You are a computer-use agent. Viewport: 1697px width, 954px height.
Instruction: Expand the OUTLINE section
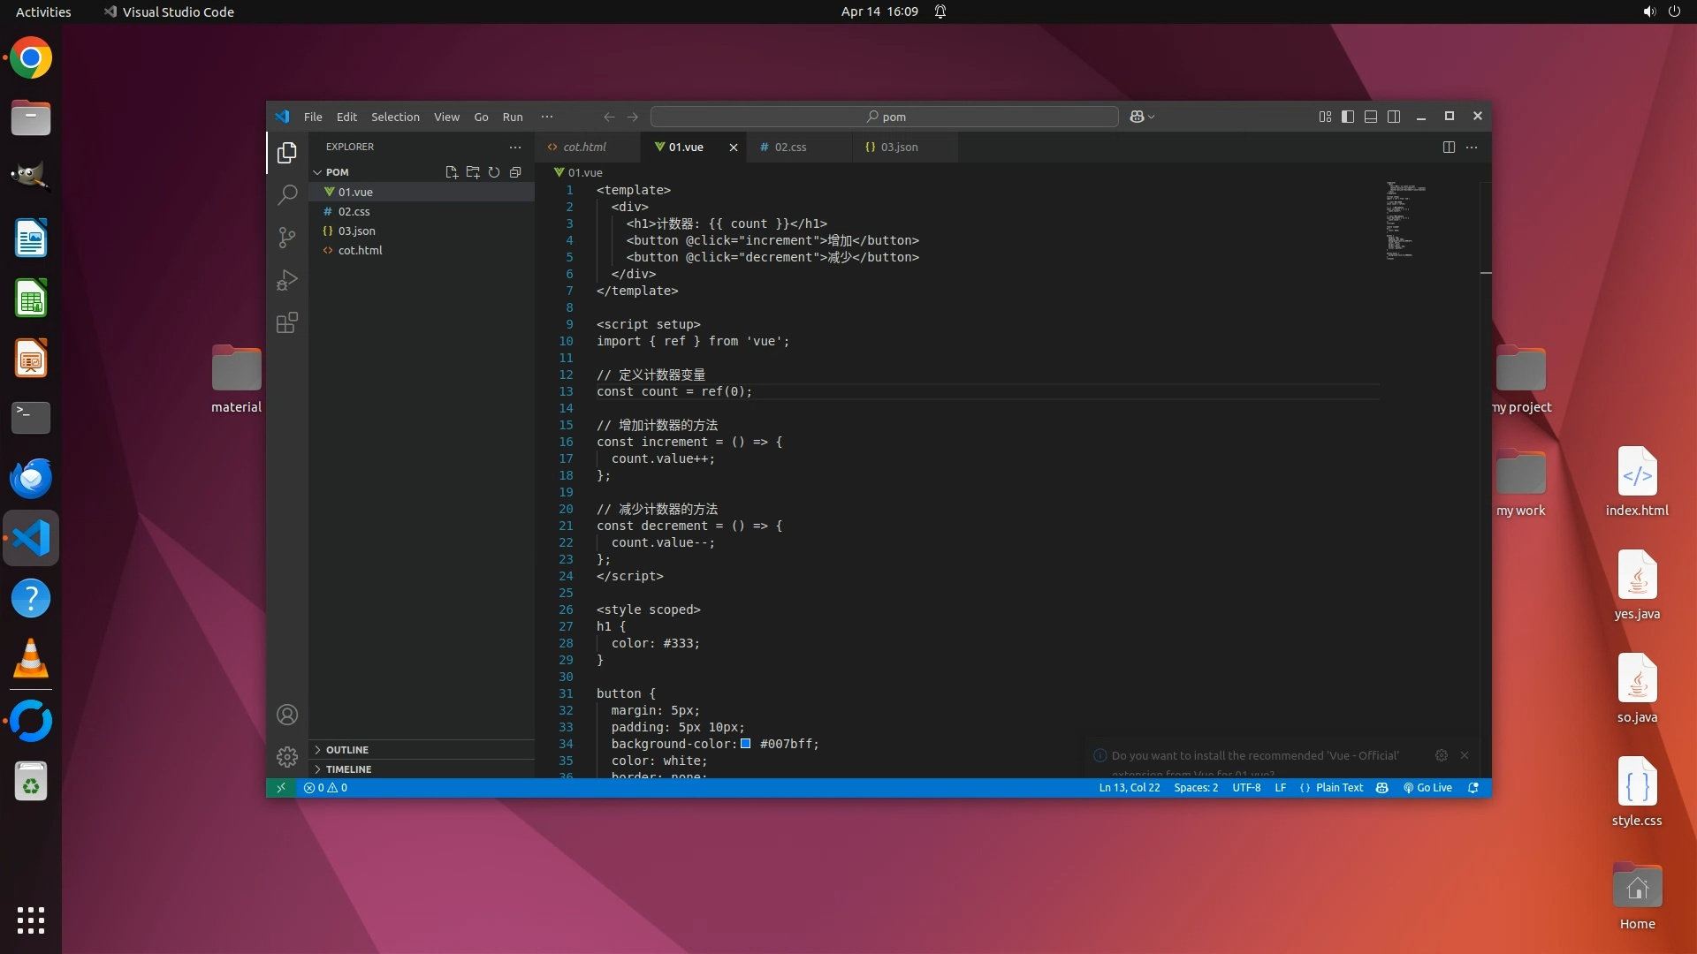coord(346,749)
